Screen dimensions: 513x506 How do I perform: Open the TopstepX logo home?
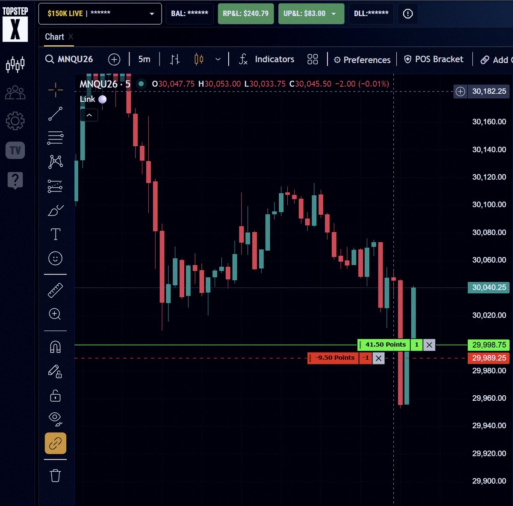click(15, 24)
